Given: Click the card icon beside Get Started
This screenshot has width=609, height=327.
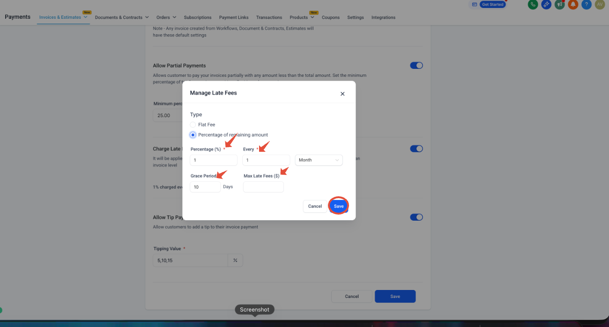Looking at the screenshot, I should (x=475, y=4).
